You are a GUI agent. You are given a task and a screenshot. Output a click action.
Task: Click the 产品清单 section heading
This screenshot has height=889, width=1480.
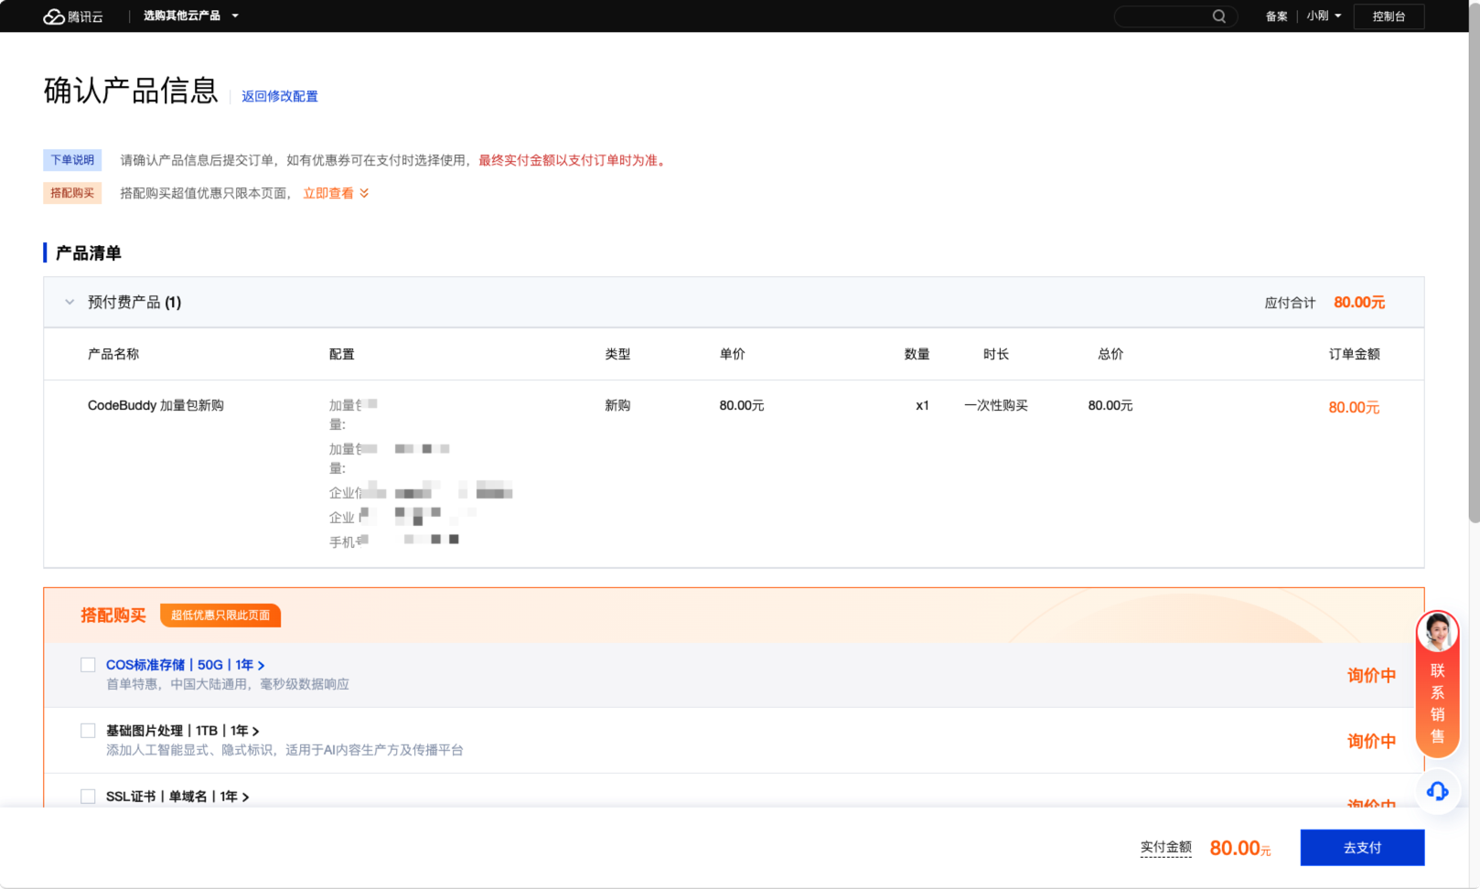click(x=89, y=253)
